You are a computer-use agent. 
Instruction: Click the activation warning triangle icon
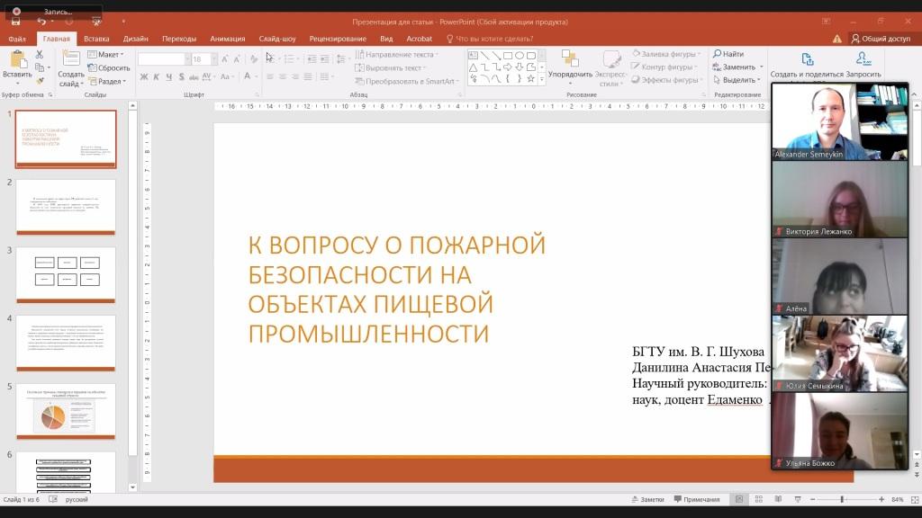pos(836,39)
